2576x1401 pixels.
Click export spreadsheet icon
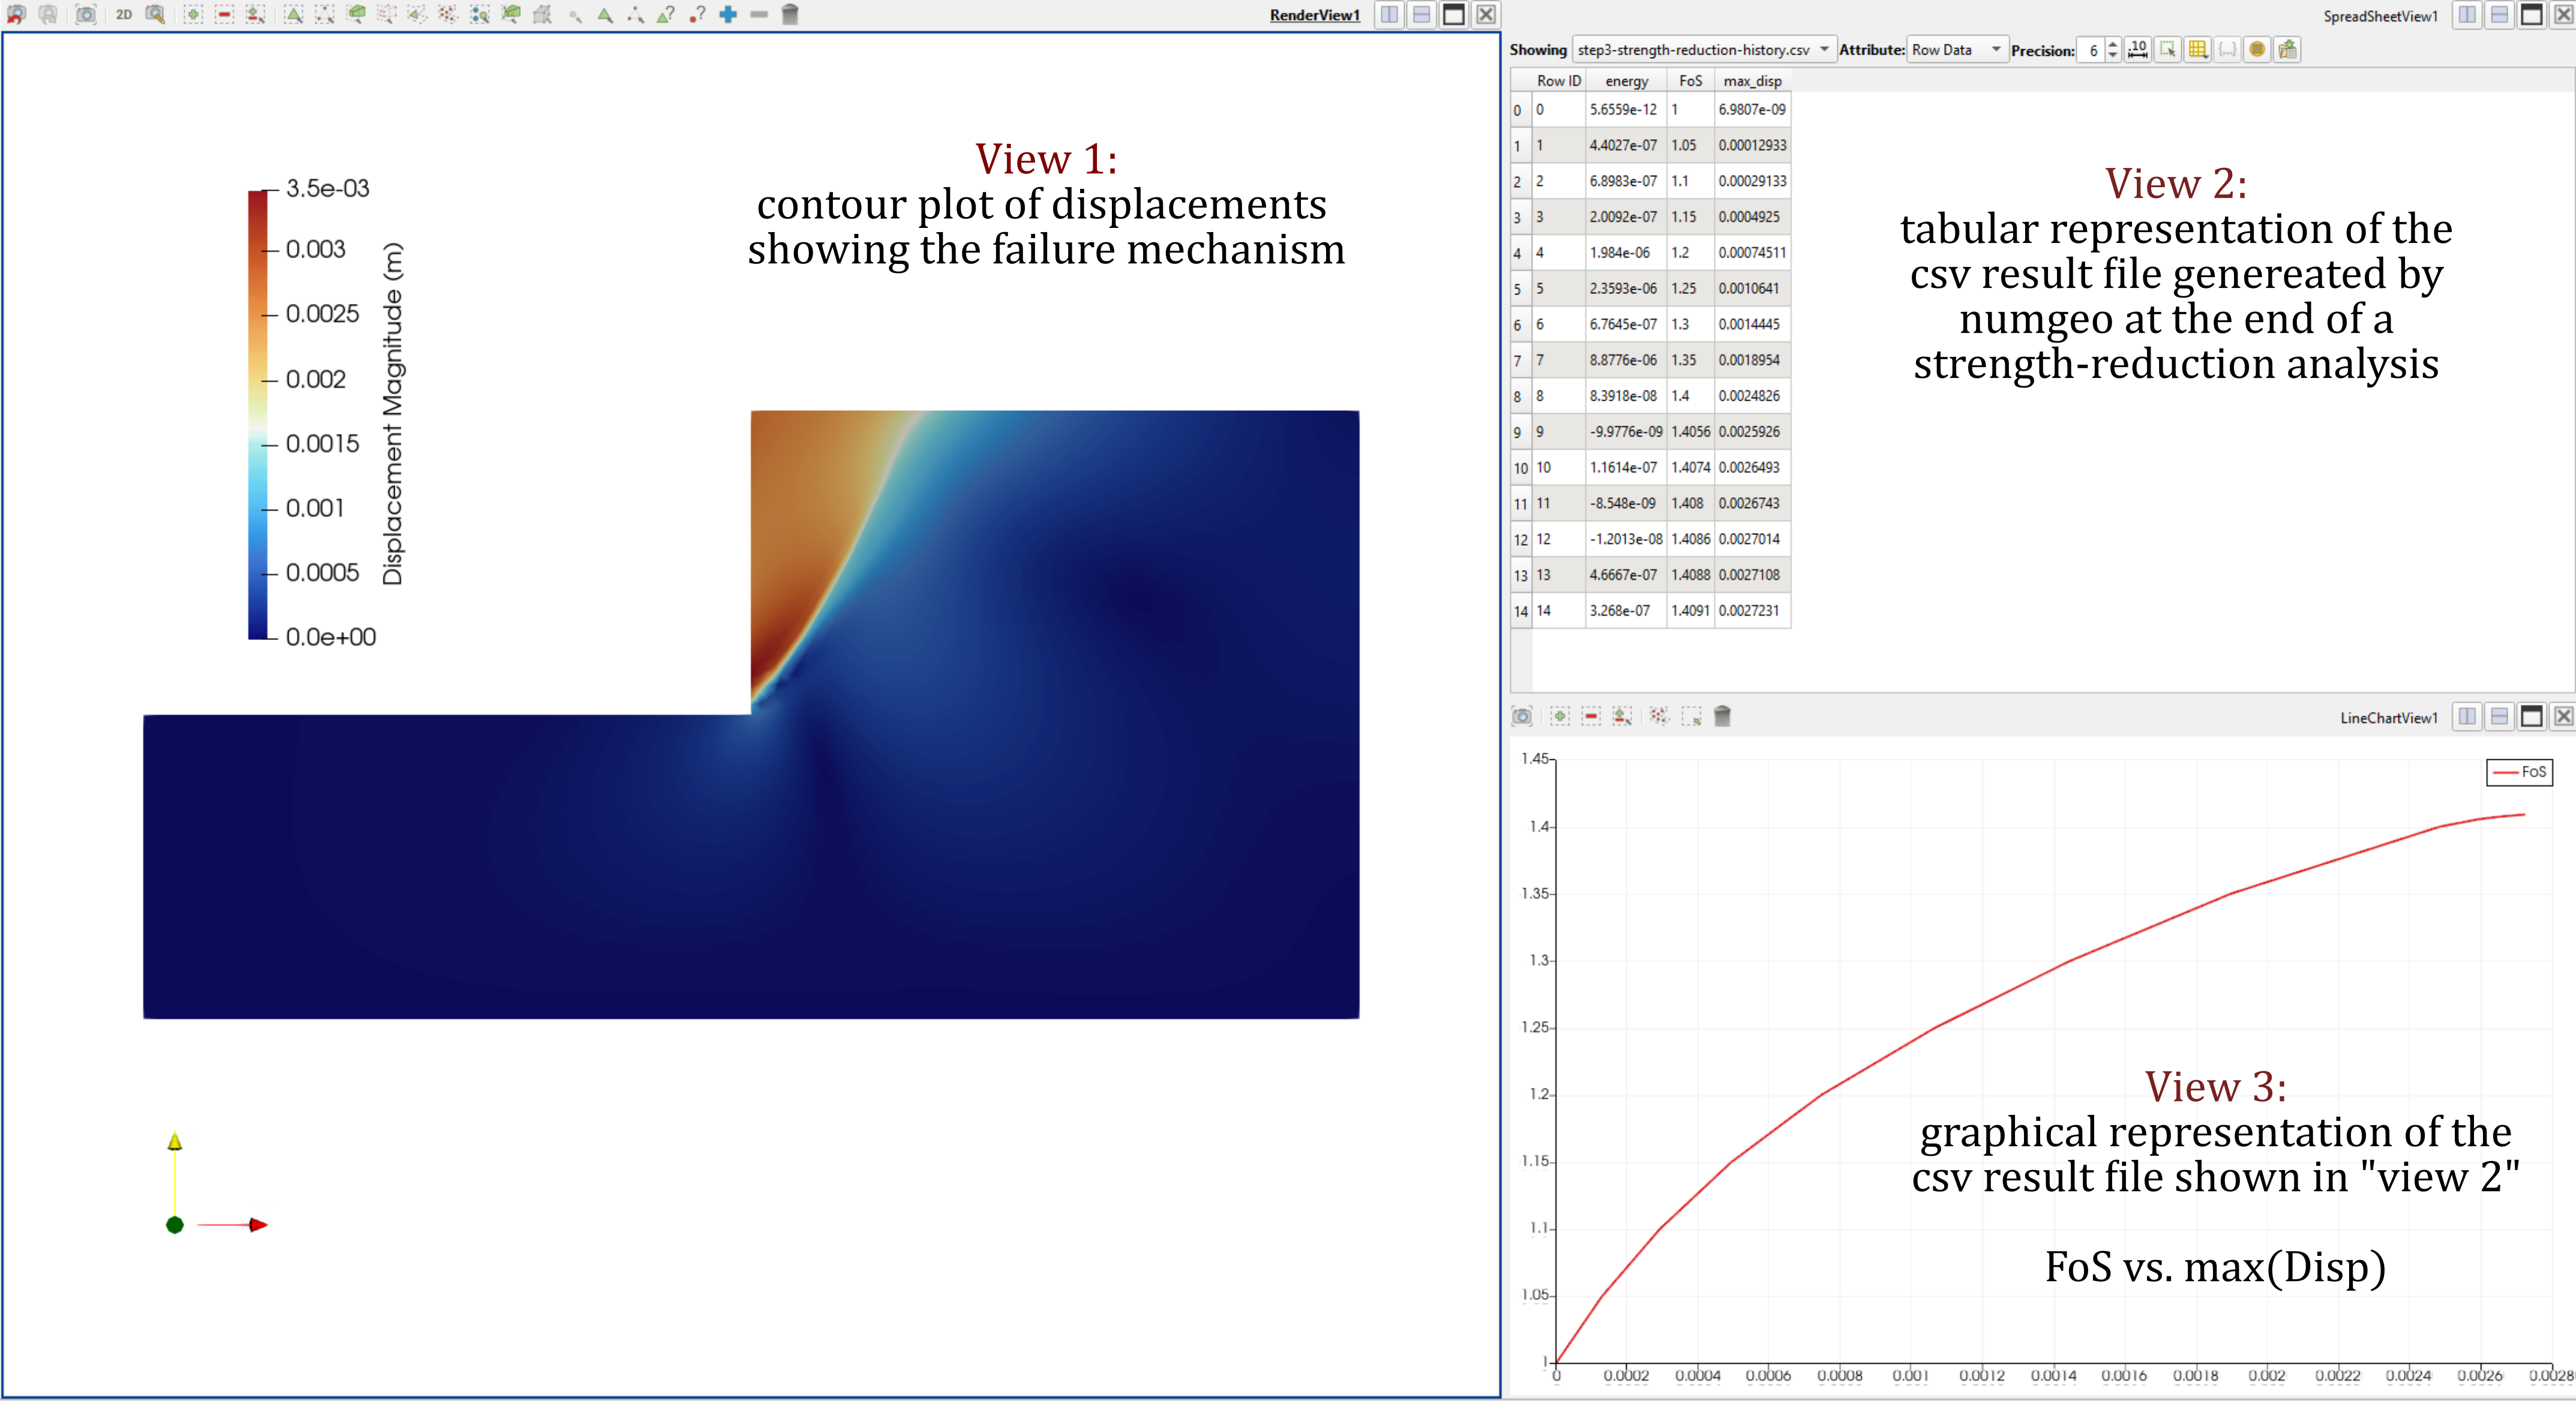pos(2288,49)
